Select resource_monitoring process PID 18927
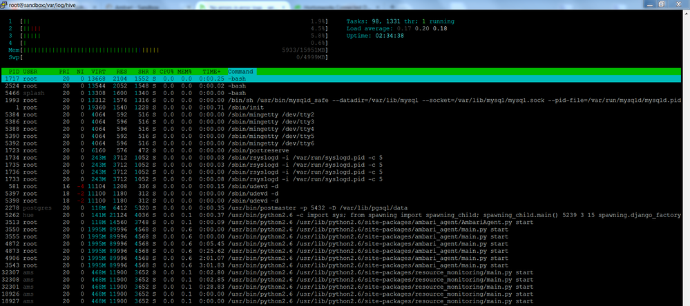The image size is (690, 306). point(341,301)
